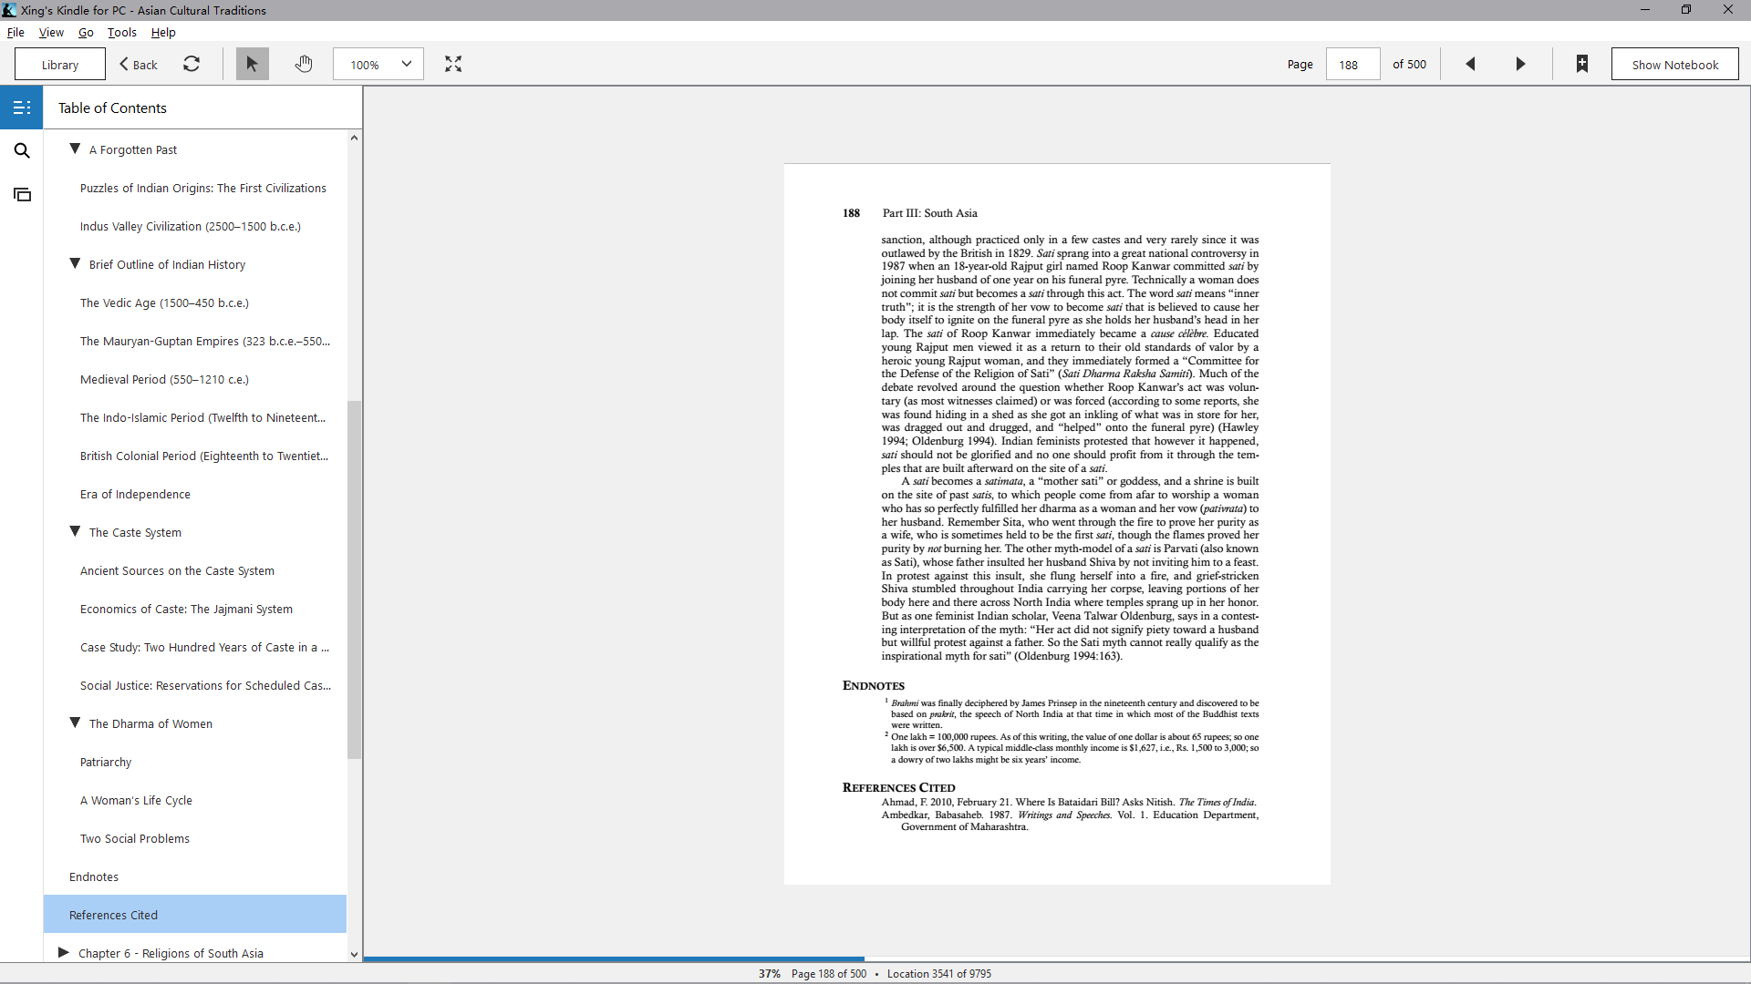Collapse The Dharma of Women section

click(x=75, y=723)
